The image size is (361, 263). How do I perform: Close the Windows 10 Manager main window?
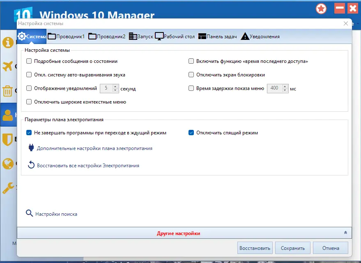[x=353, y=9]
